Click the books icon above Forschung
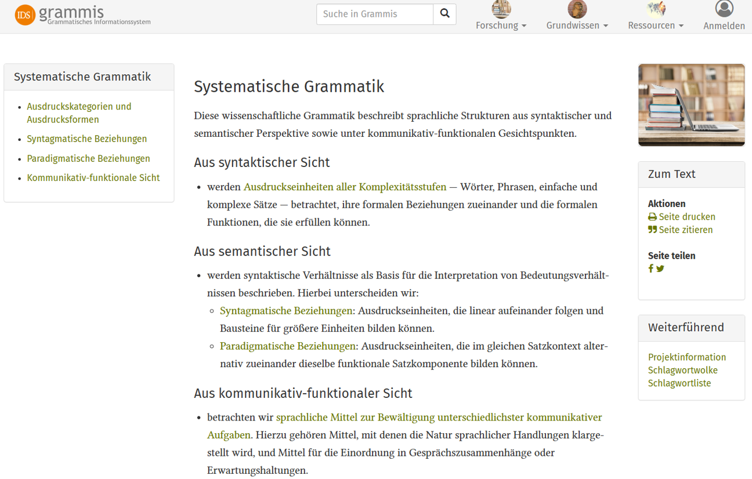The height and width of the screenshot is (479, 752). 501,9
